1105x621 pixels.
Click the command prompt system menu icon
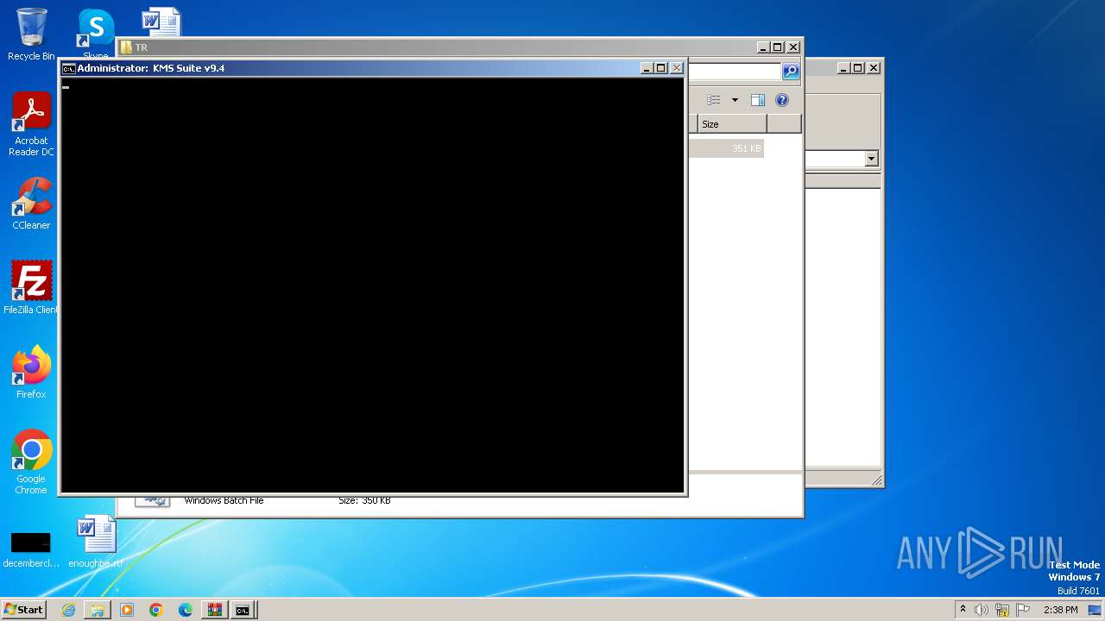tap(68, 68)
